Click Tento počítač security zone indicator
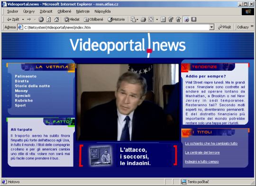The width and height of the screenshot is (256, 186). [195, 182]
